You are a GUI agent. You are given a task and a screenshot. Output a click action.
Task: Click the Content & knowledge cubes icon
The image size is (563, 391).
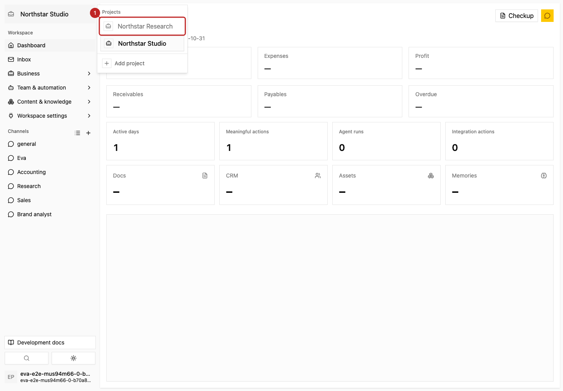coord(11,102)
